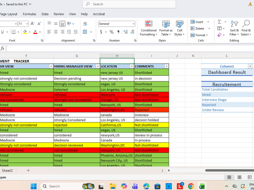254x190 pixels.
Task: Open Font Color dropdown arrow
Action: pyautogui.click(x=40, y=32)
